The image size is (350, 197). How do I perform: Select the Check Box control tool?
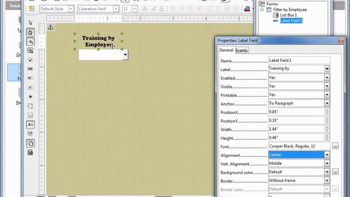[31, 60]
